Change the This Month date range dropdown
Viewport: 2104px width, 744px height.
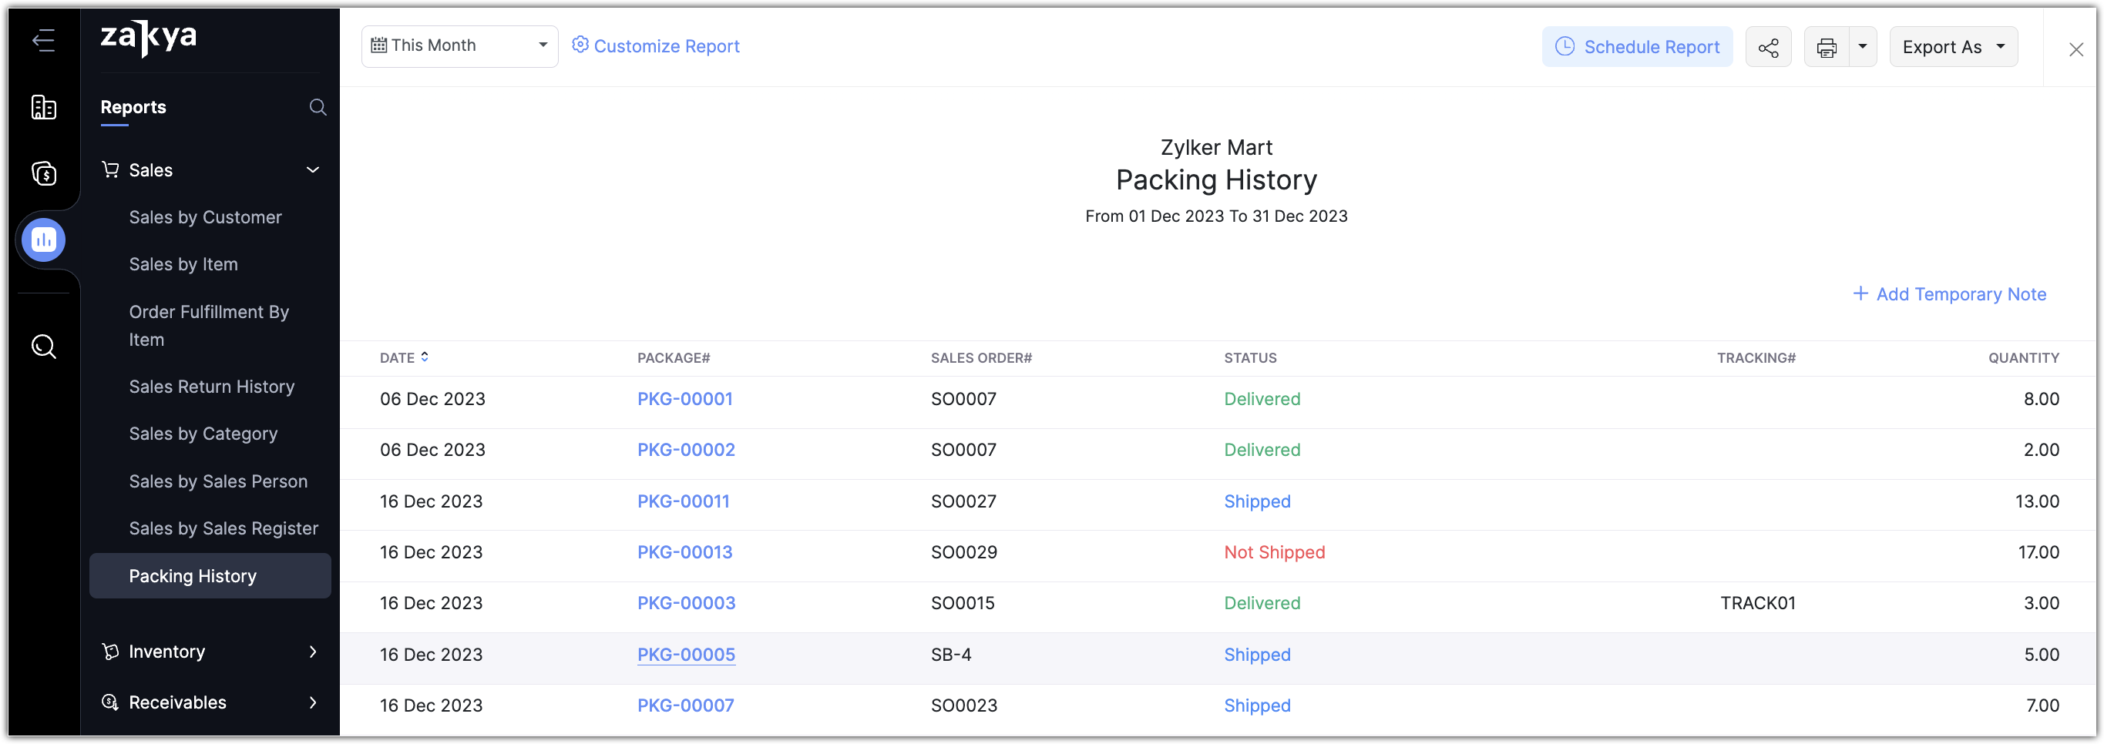[x=459, y=45]
